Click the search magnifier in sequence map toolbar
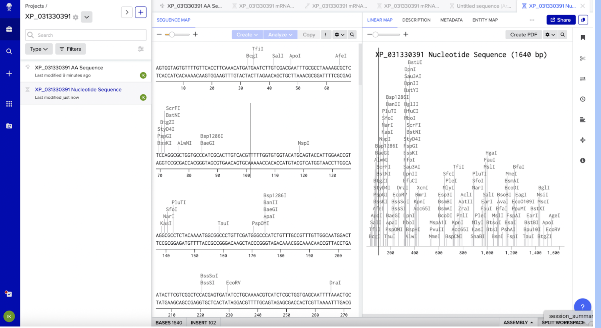The image size is (601, 328). pyautogui.click(x=352, y=35)
